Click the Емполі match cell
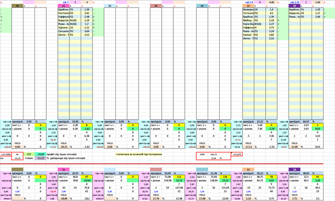 (248, 35)
